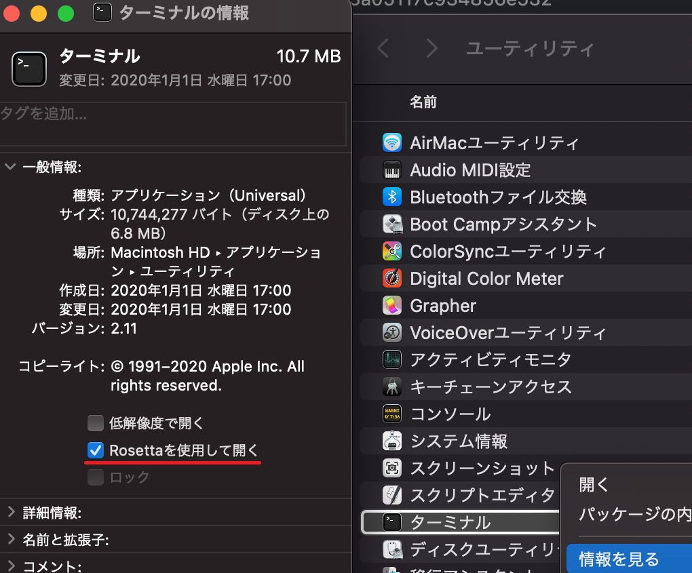Click the ターミナルの情報 window title
The height and width of the screenshot is (573, 692).
coord(184,13)
